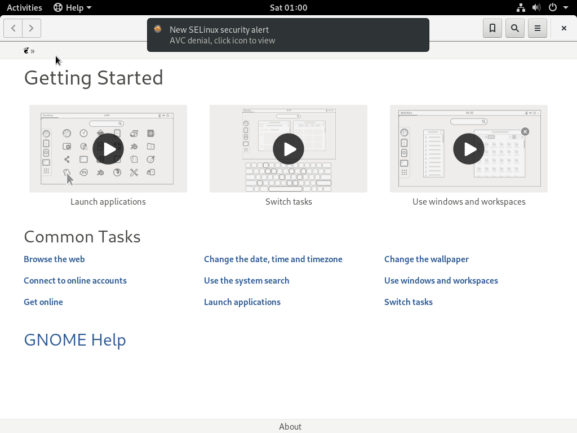This screenshot has width=577, height=433.
Task: Open the Use the system search link
Action: pos(247,281)
